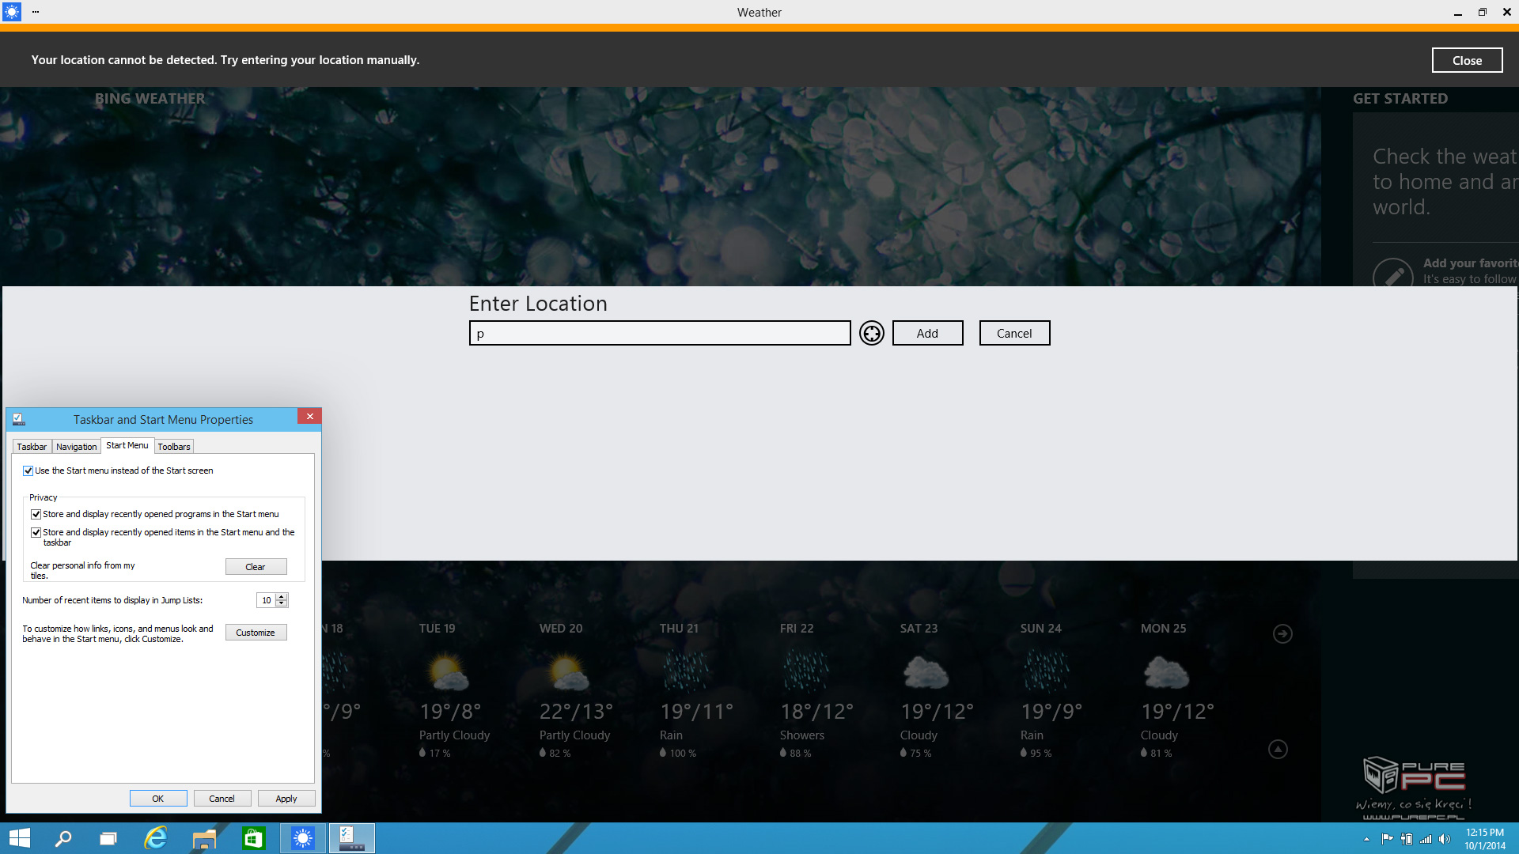Select the TUE 19 Partly Cloudy forecast
This screenshot has width=1519, height=854.
[x=454, y=692]
